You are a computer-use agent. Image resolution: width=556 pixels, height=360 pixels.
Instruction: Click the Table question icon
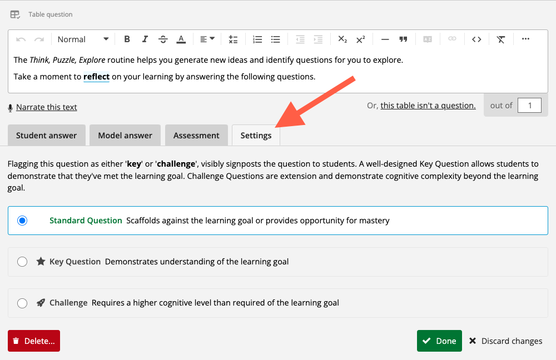15,14
